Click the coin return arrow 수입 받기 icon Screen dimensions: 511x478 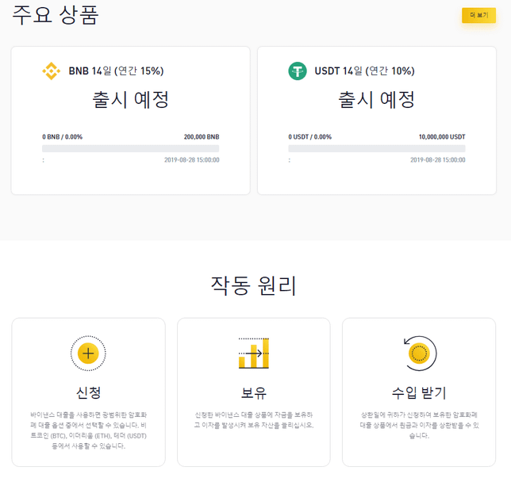420,354
